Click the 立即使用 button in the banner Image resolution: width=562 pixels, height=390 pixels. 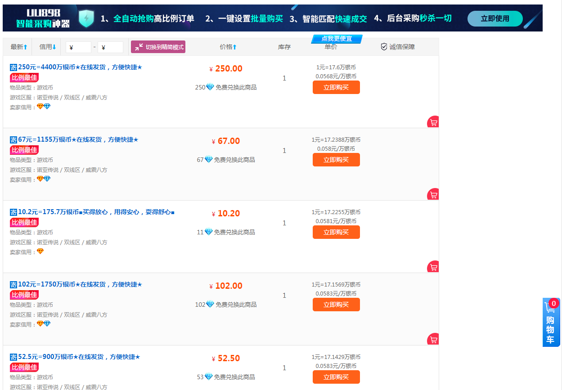tap(495, 18)
